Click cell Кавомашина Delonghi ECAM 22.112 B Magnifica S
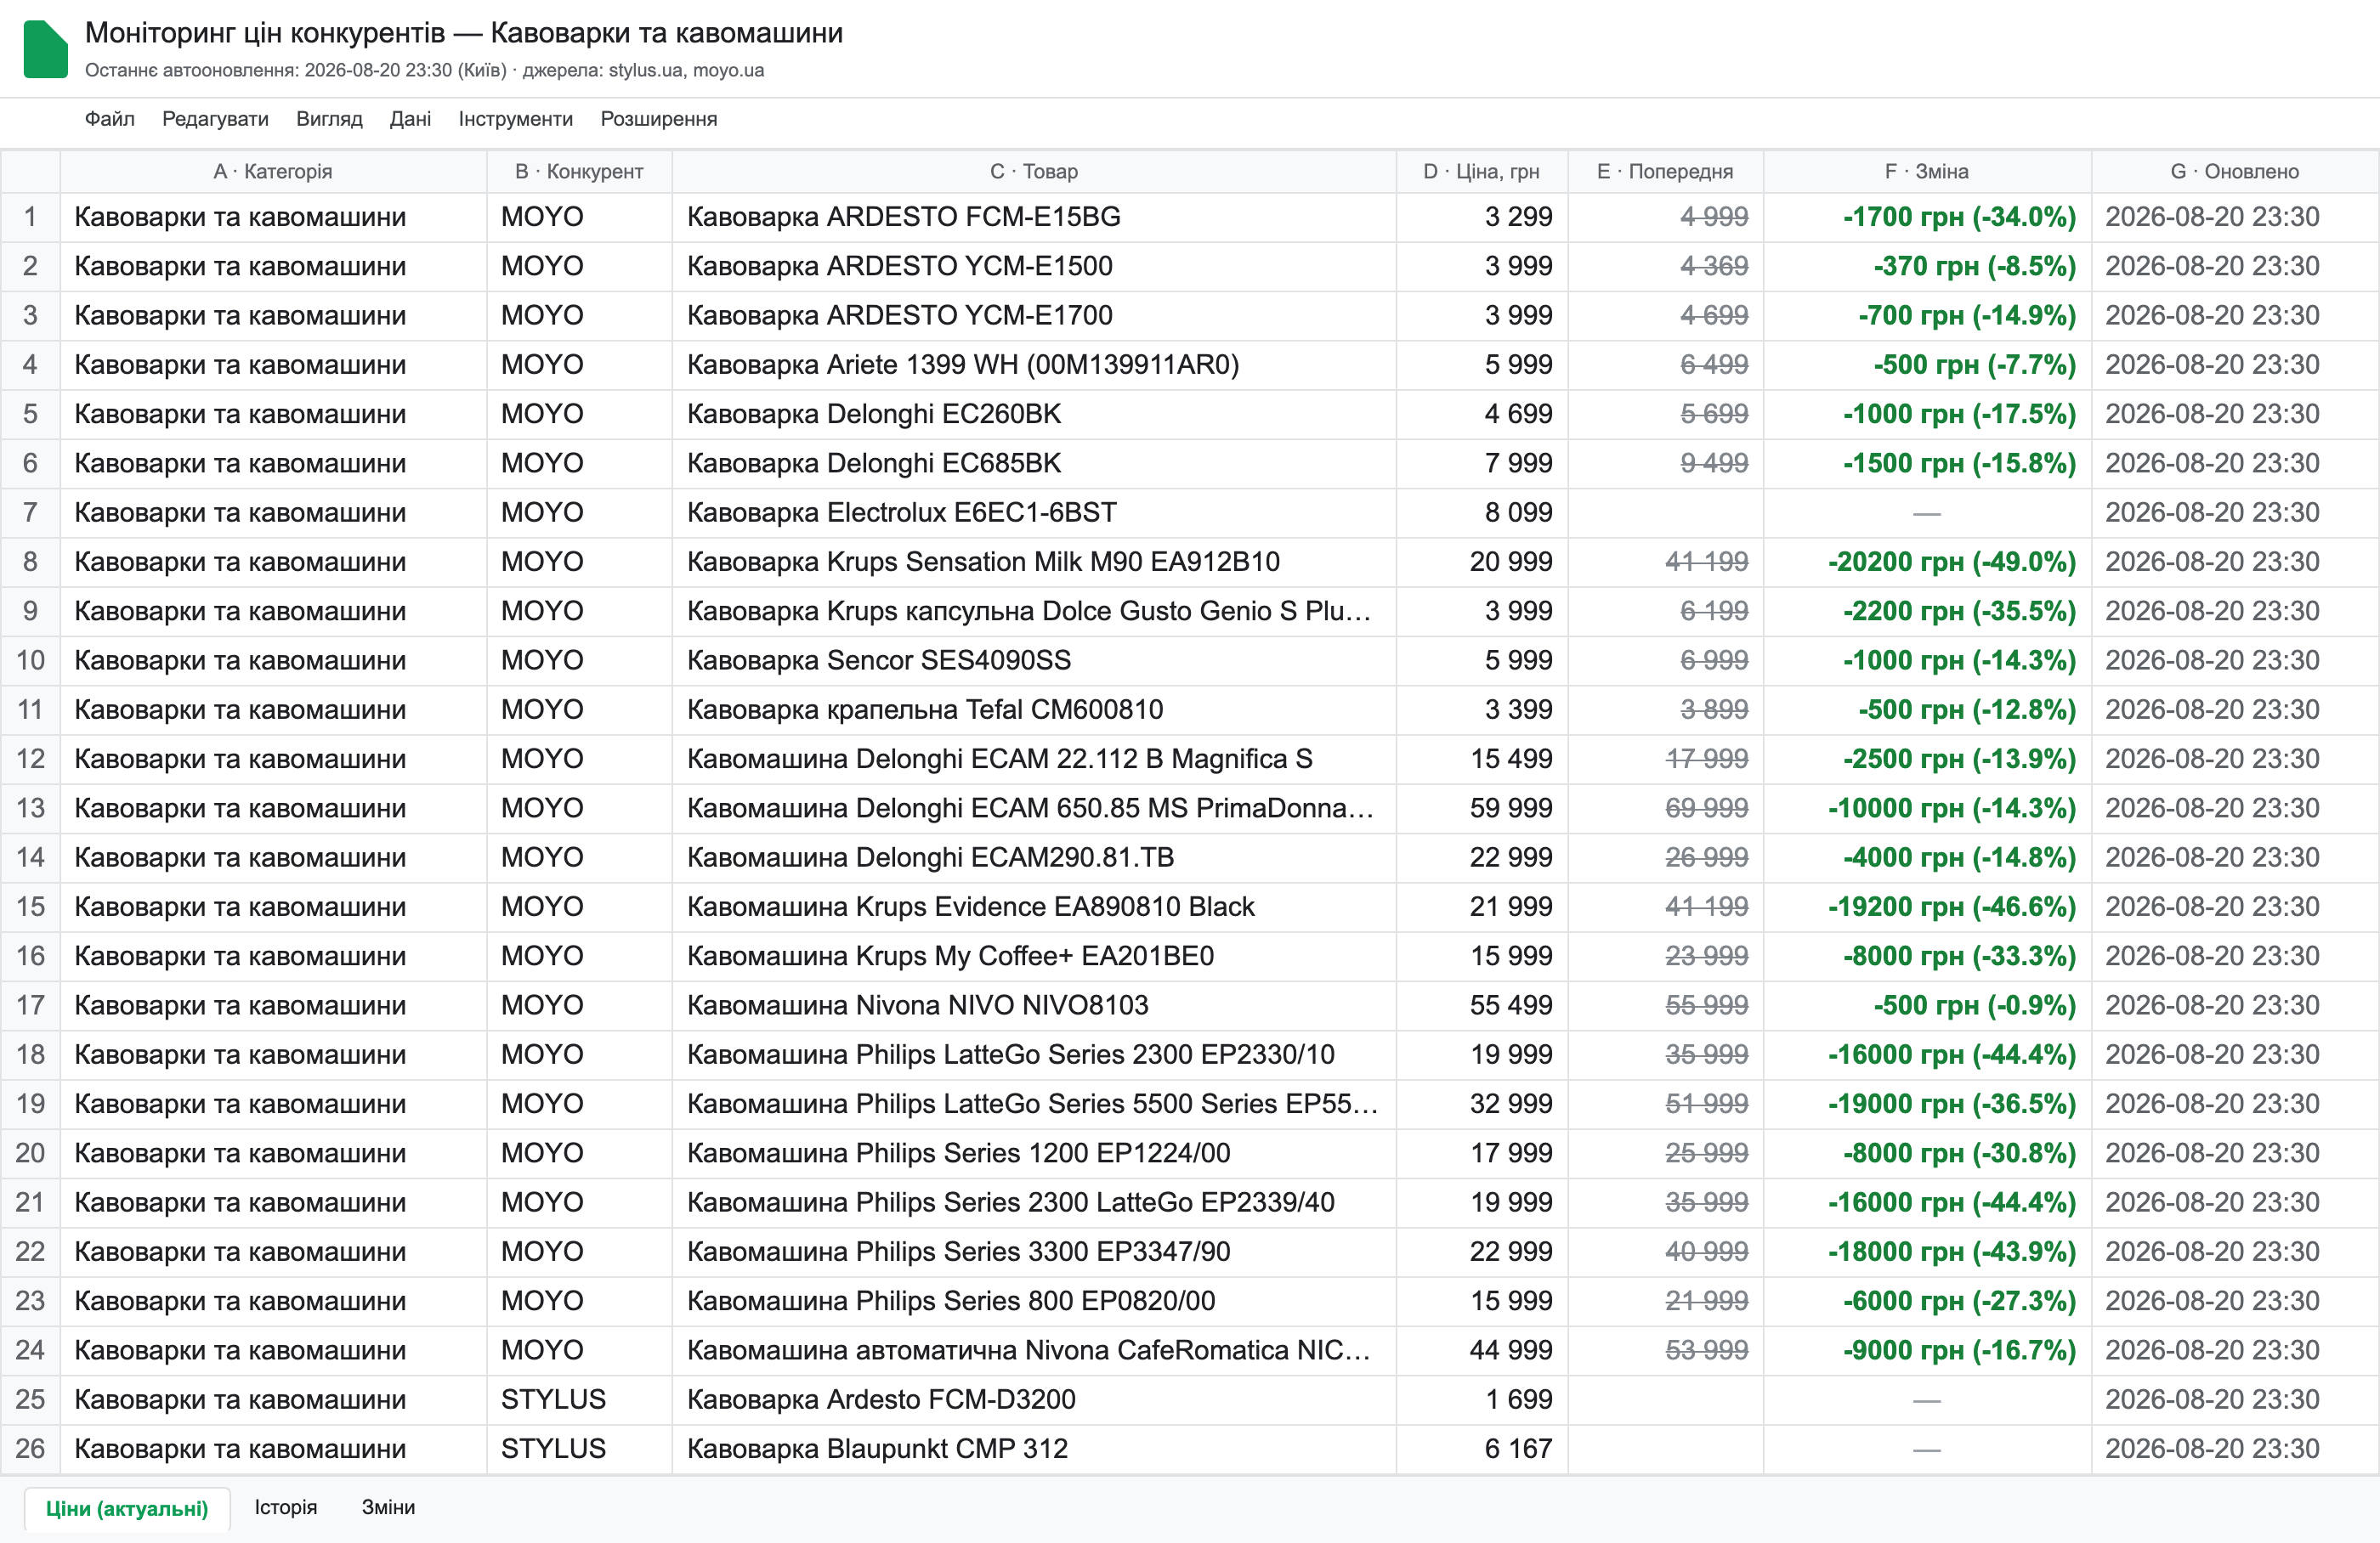The image size is (2380, 1543). click(1034, 760)
